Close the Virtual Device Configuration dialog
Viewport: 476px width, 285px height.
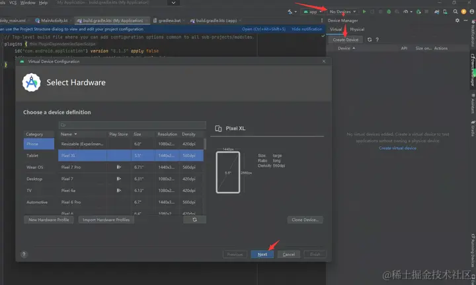[x=324, y=61]
